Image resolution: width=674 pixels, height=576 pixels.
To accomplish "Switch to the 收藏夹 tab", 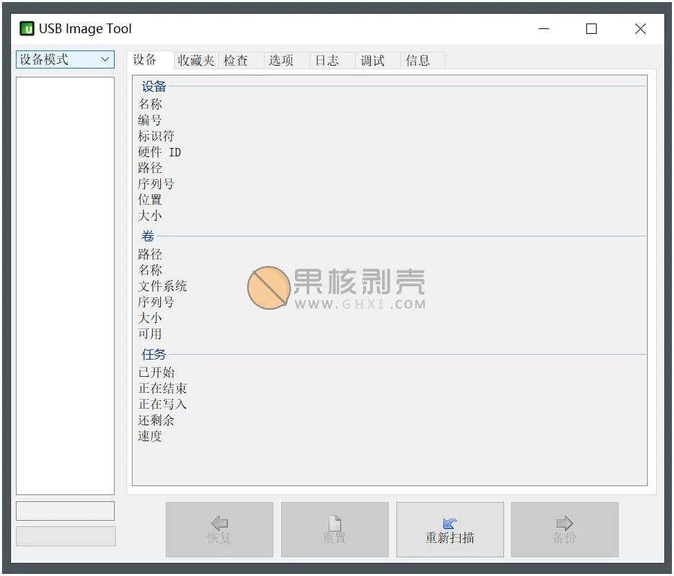I will click(196, 61).
